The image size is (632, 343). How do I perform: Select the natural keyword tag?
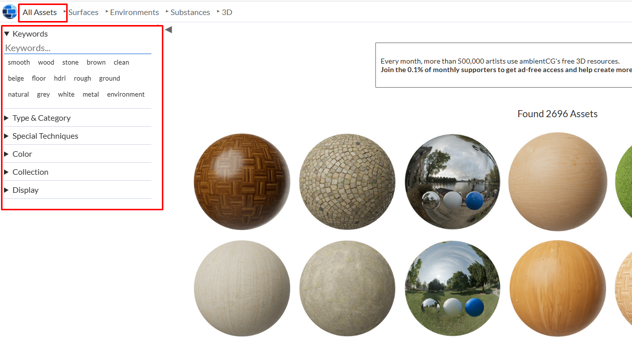click(x=19, y=94)
